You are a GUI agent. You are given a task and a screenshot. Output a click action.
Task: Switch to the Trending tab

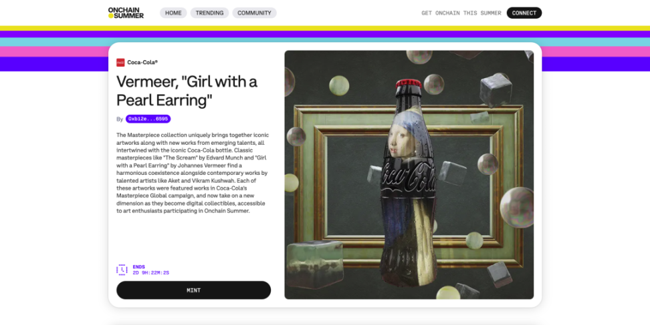pyautogui.click(x=209, y=13)
